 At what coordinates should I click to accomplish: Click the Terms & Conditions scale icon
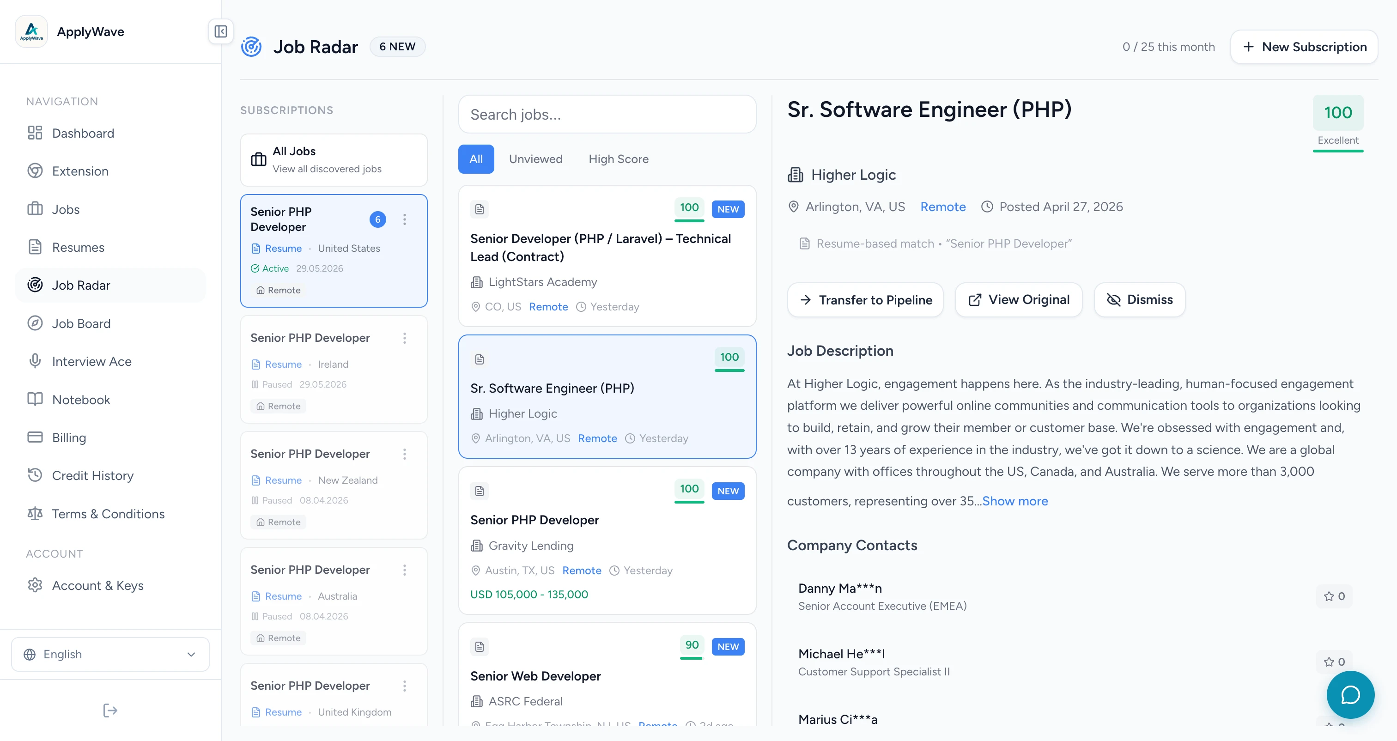35,513
